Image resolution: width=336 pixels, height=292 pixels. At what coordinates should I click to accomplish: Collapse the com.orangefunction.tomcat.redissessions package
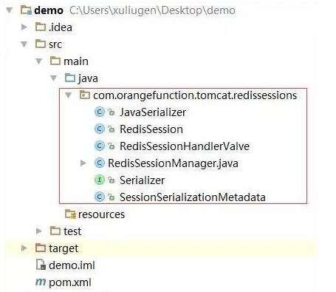click(68, 95)
